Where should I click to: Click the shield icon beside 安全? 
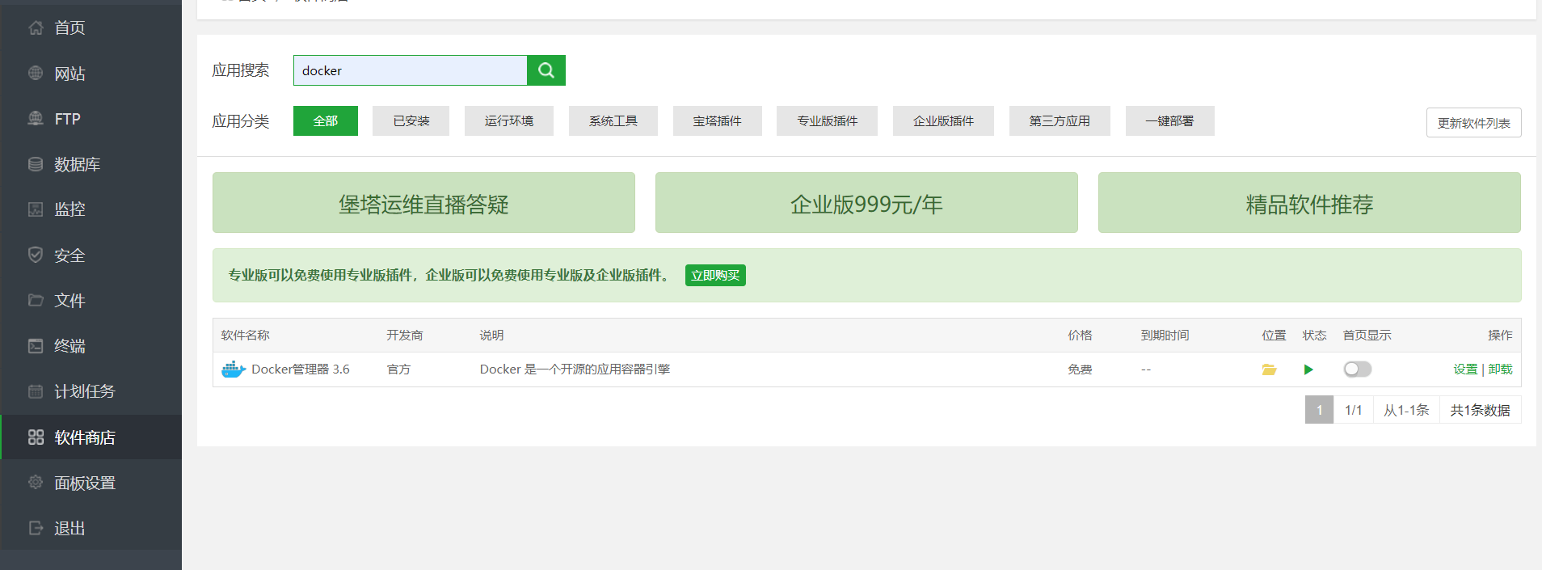(x=36, y=255)
